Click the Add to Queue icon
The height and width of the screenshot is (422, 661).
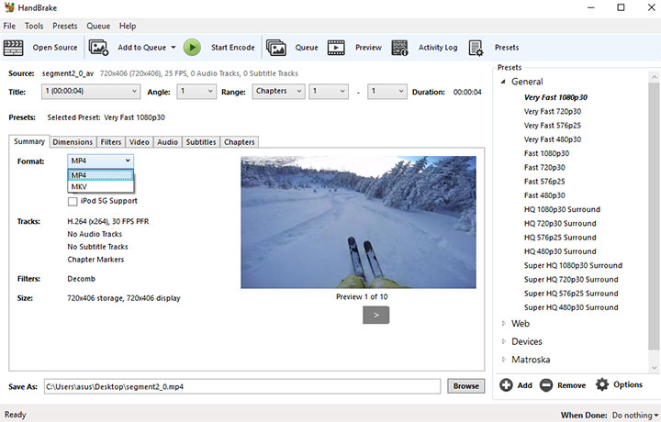(99, 47)
